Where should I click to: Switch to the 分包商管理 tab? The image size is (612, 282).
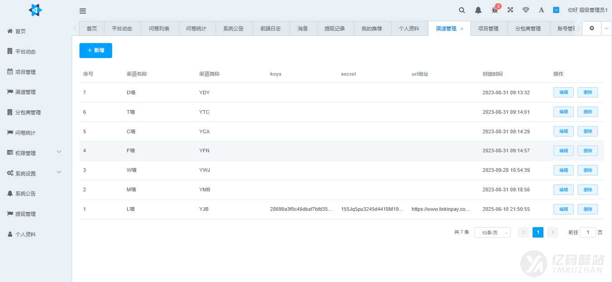[x=528, y=29]
